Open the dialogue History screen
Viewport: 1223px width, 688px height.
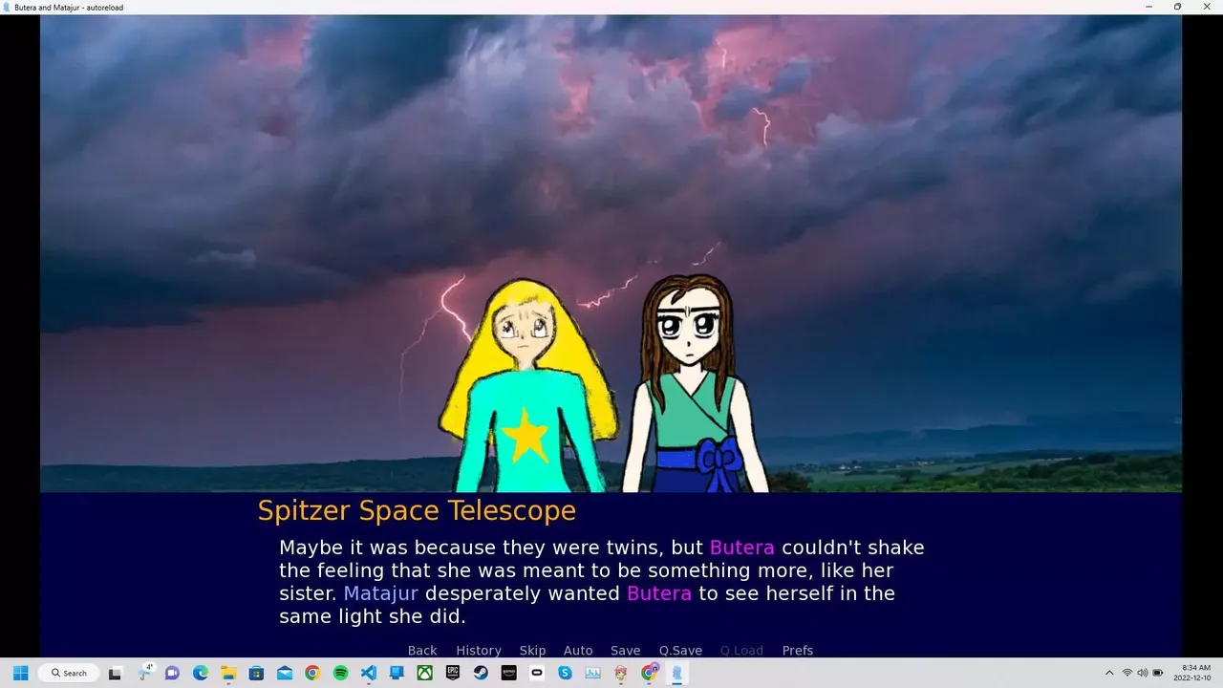pos(479,651)
